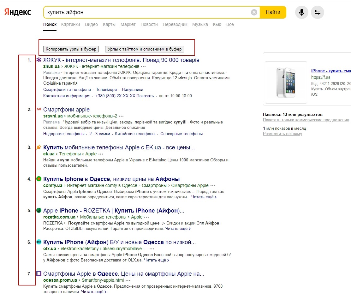Click 'Копировать урлы в буфер' button
The image size is (351, 294).
coord(71,49)
